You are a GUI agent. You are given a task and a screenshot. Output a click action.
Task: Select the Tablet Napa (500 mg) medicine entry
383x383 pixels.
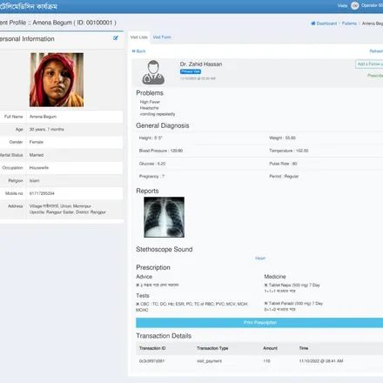pyautogui.click(x=292, y=288)
